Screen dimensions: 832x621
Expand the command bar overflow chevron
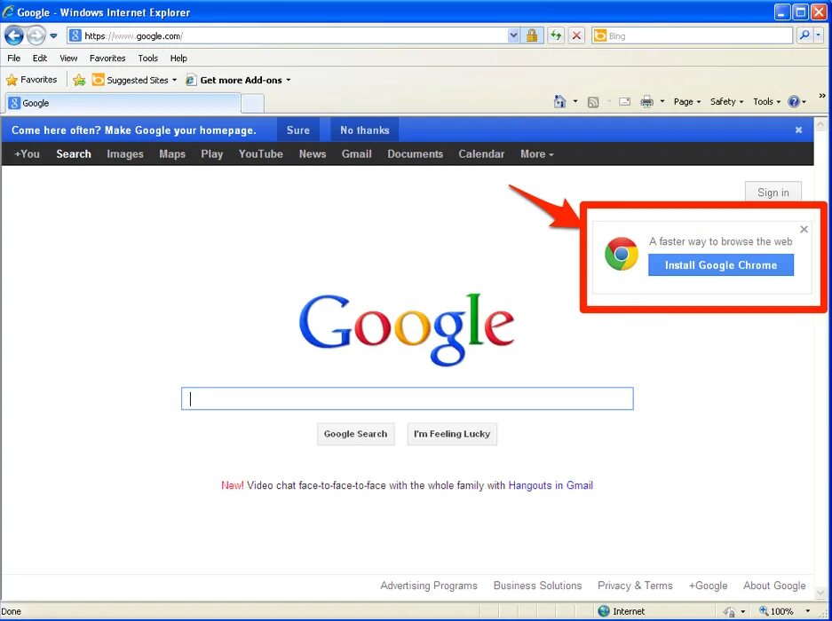click(x=822, y=96)
